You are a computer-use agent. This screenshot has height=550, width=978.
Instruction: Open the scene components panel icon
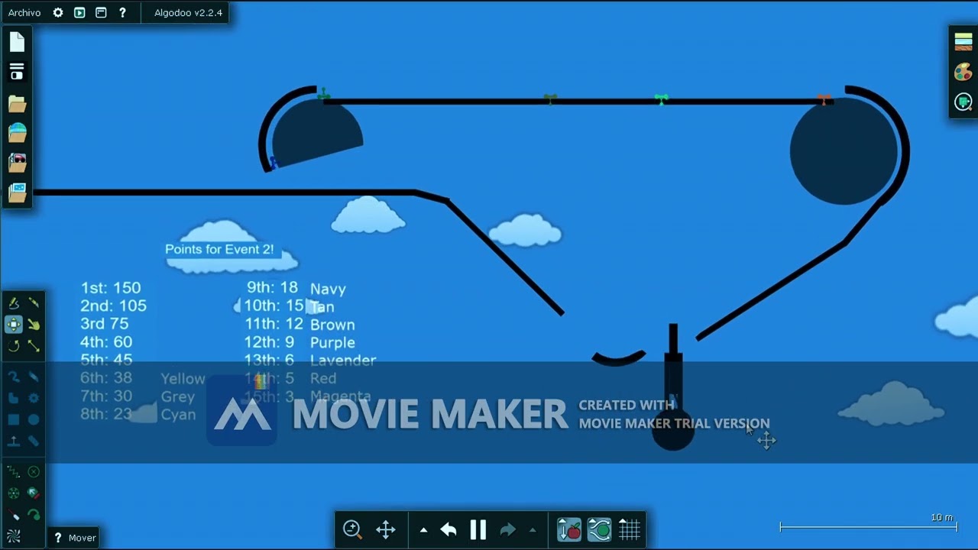click(x=17, y=73)
